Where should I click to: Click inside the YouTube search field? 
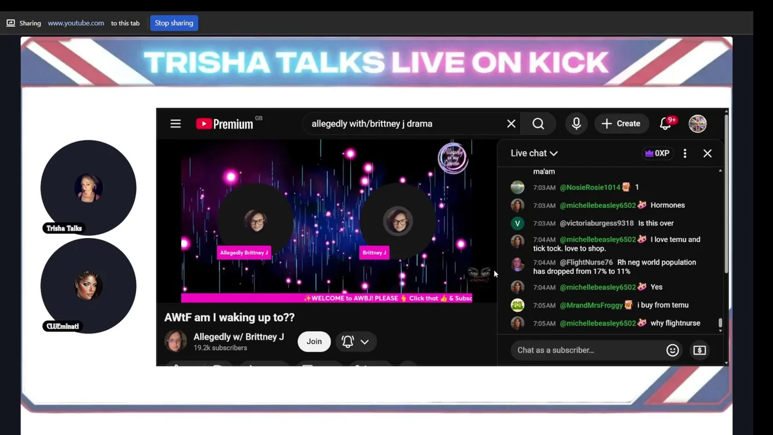tap(405, 124)
